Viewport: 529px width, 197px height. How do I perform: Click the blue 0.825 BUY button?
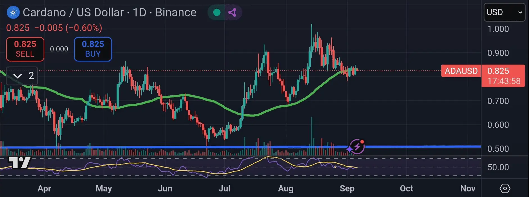point(93,49)
